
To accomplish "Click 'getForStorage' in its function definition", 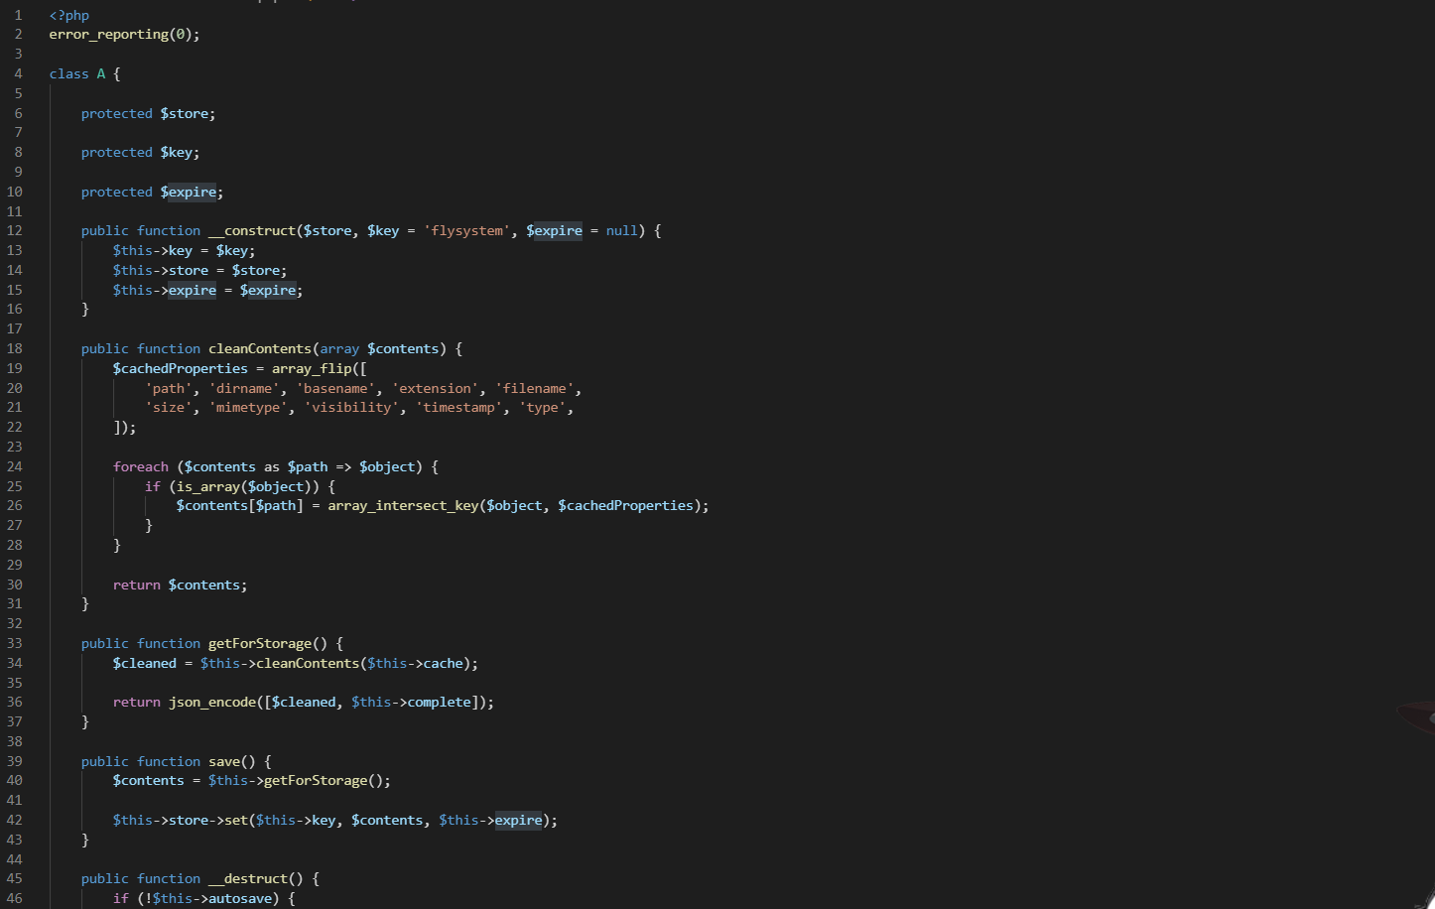I will (x=260, y=644).
